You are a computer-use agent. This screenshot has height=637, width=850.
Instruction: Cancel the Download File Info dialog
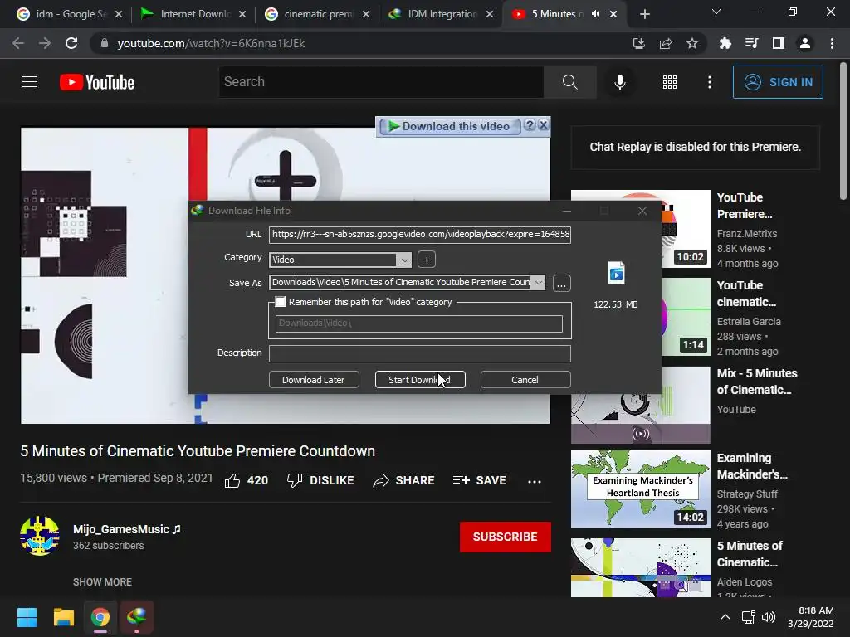tap(525, 380)
